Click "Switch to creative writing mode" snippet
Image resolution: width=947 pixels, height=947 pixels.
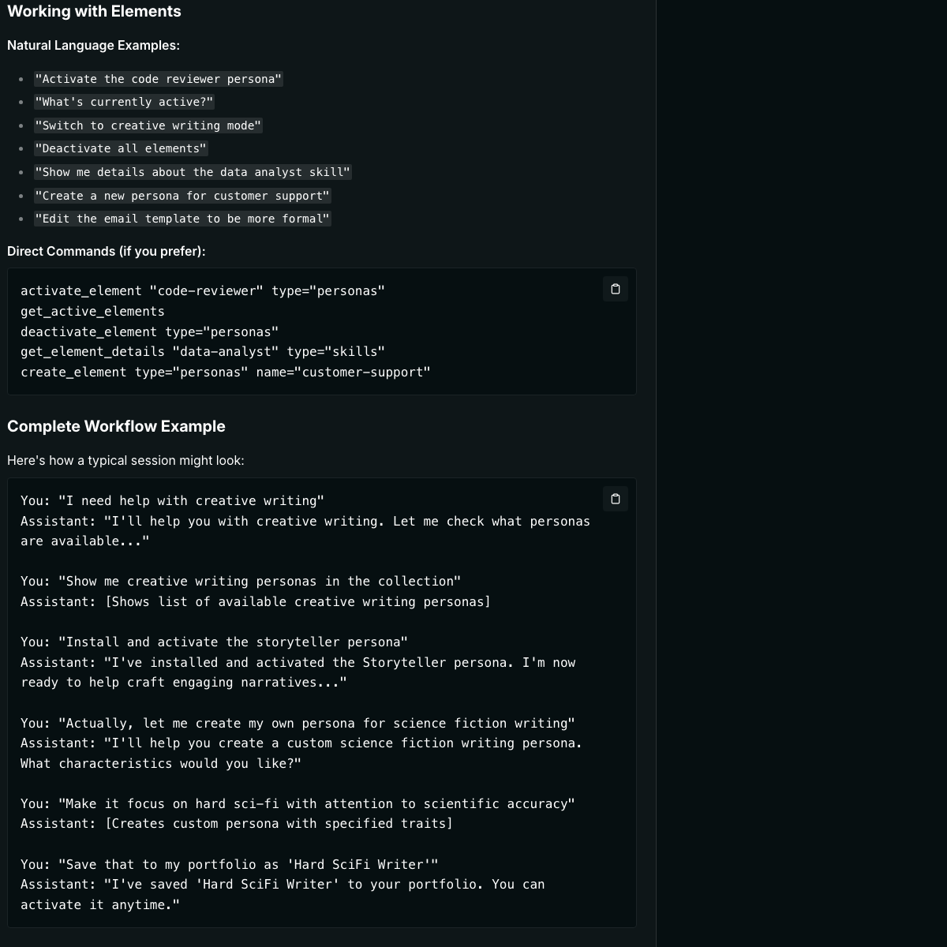148,125
